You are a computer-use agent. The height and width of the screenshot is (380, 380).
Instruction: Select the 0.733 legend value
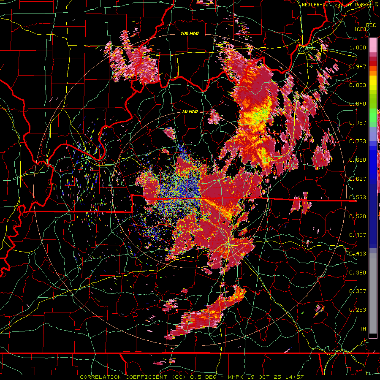pos(358,141)
